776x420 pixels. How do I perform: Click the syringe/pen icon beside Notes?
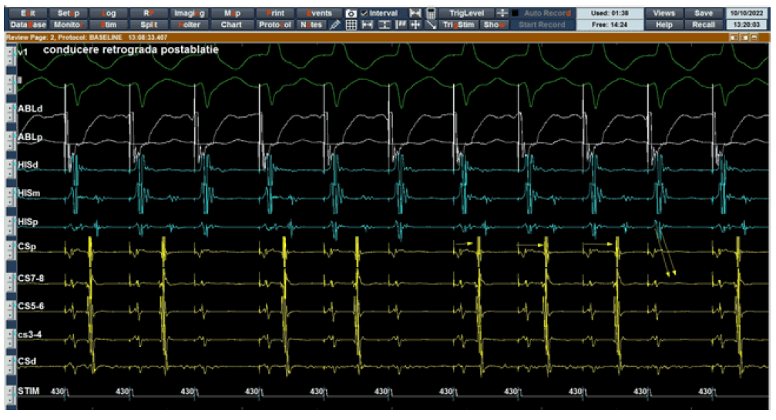pos(335,25)
